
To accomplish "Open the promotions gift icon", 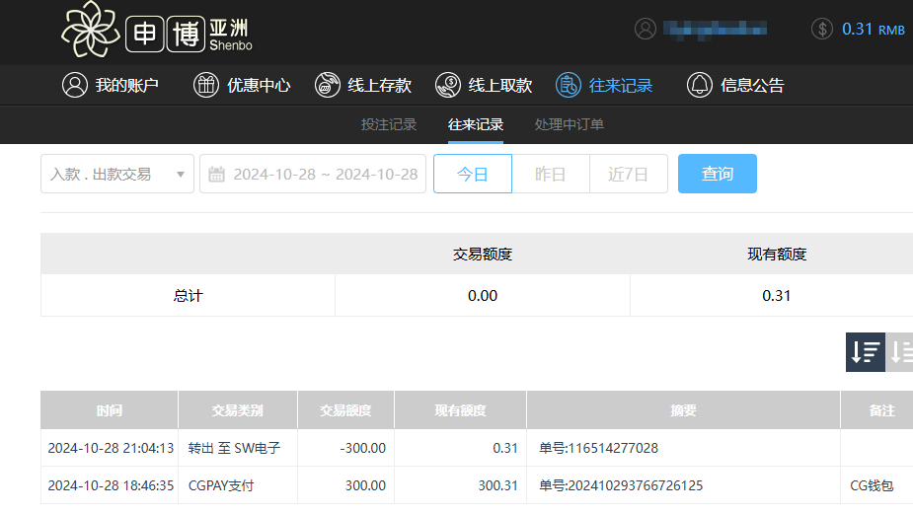I will pyautogui.click(x=205, y=85).
